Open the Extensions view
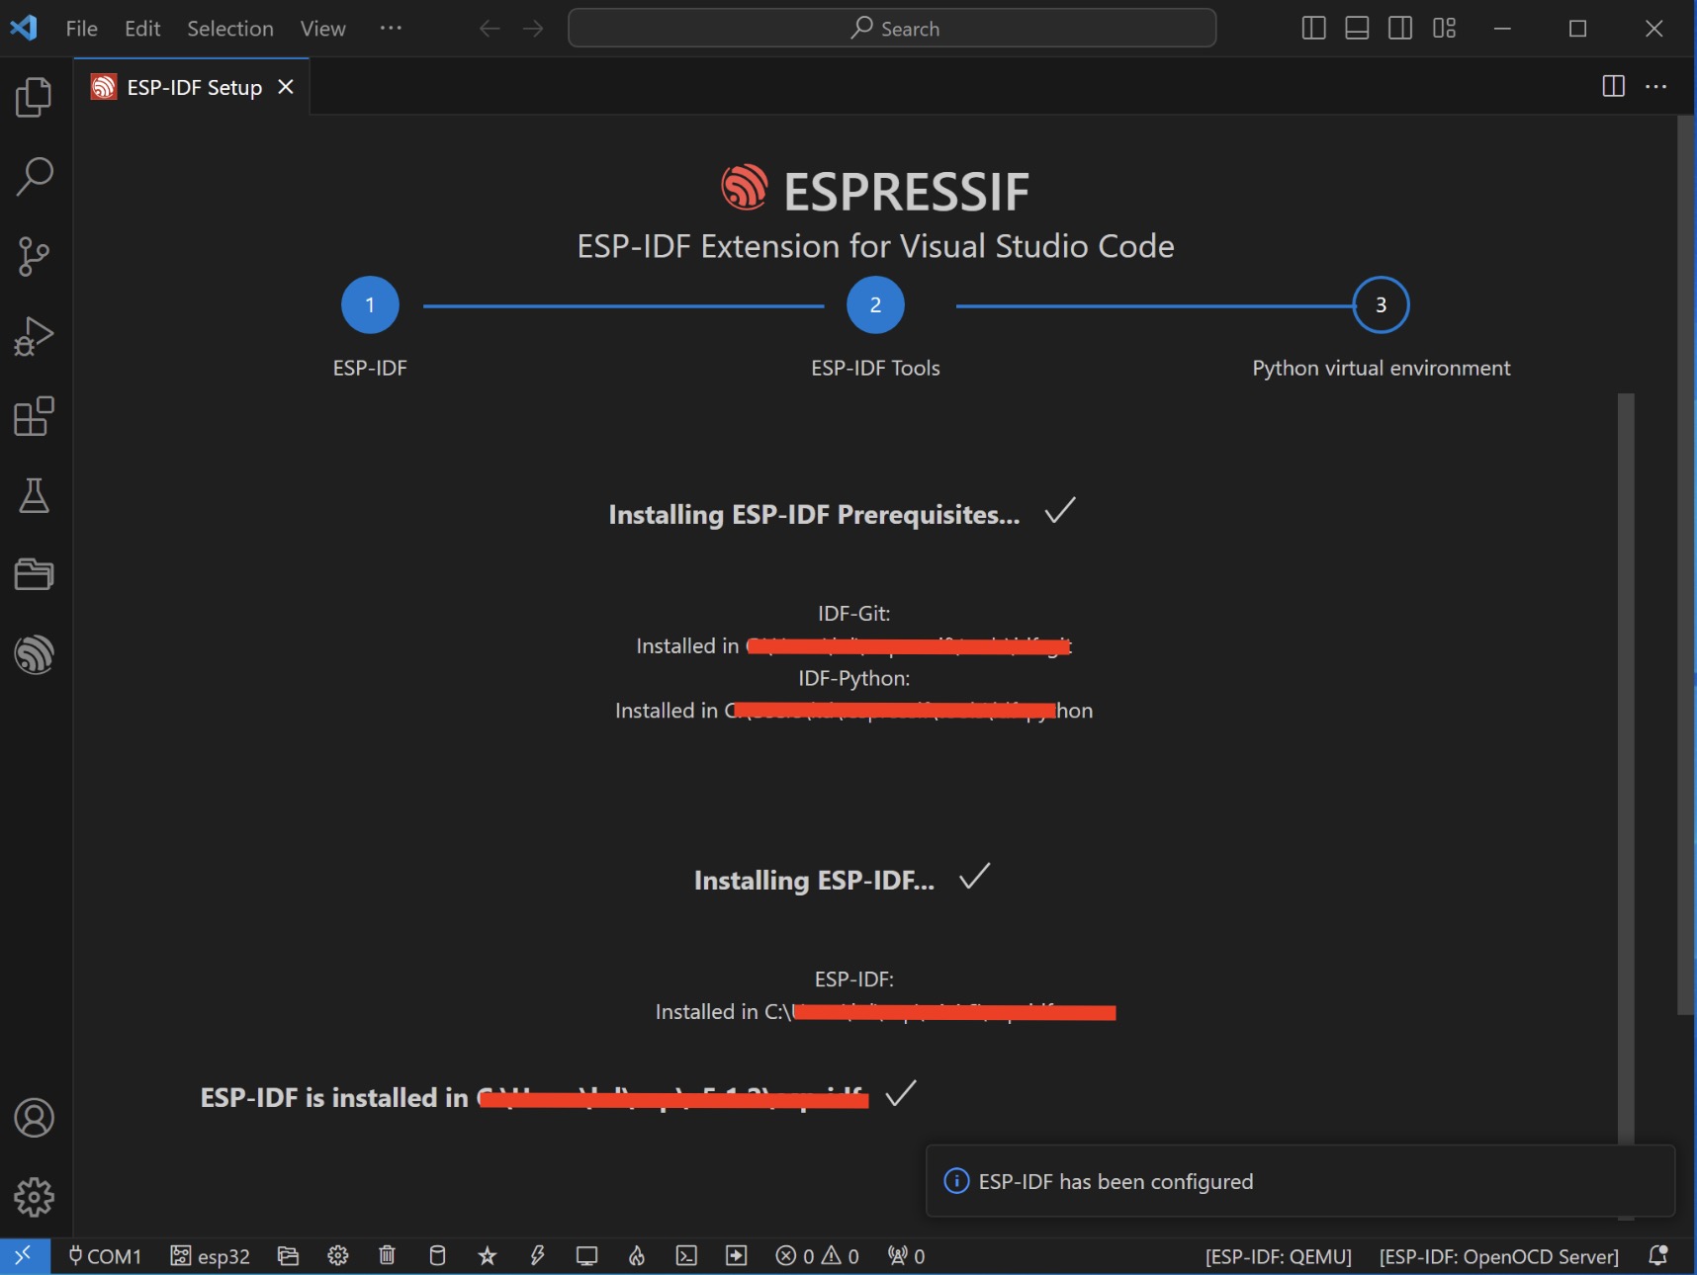 pyautogui.click(x=35, y=416)
